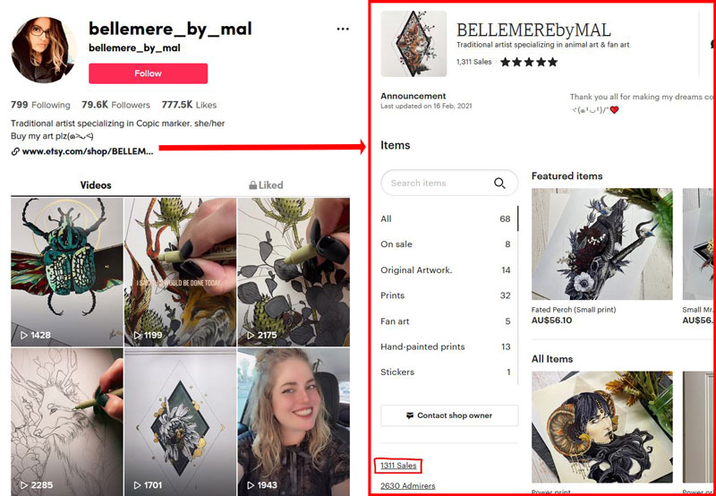Click the message icon on Contact shop owner
Image resolution: width=716 pixels, height=496 pixels.
coord(410,415)
